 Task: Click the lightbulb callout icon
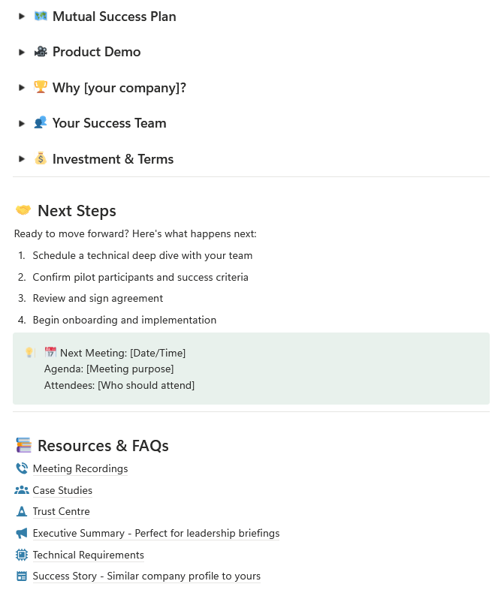[30, 352]
